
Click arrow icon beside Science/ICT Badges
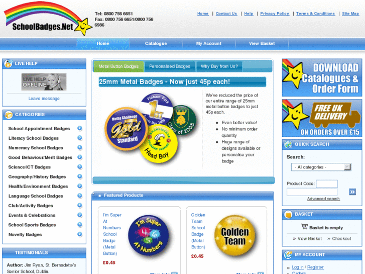point(80,167)
